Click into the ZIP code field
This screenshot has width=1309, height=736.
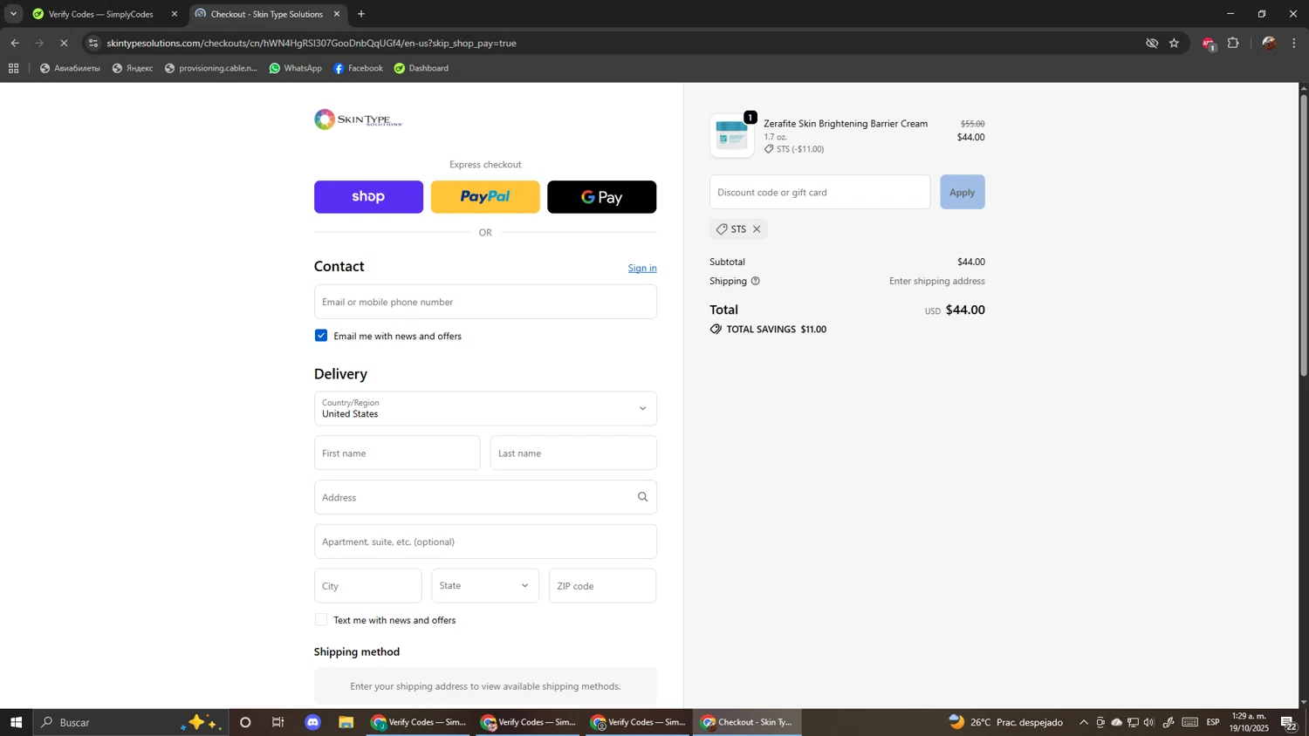pyautogui.click(x=602, y=586)
